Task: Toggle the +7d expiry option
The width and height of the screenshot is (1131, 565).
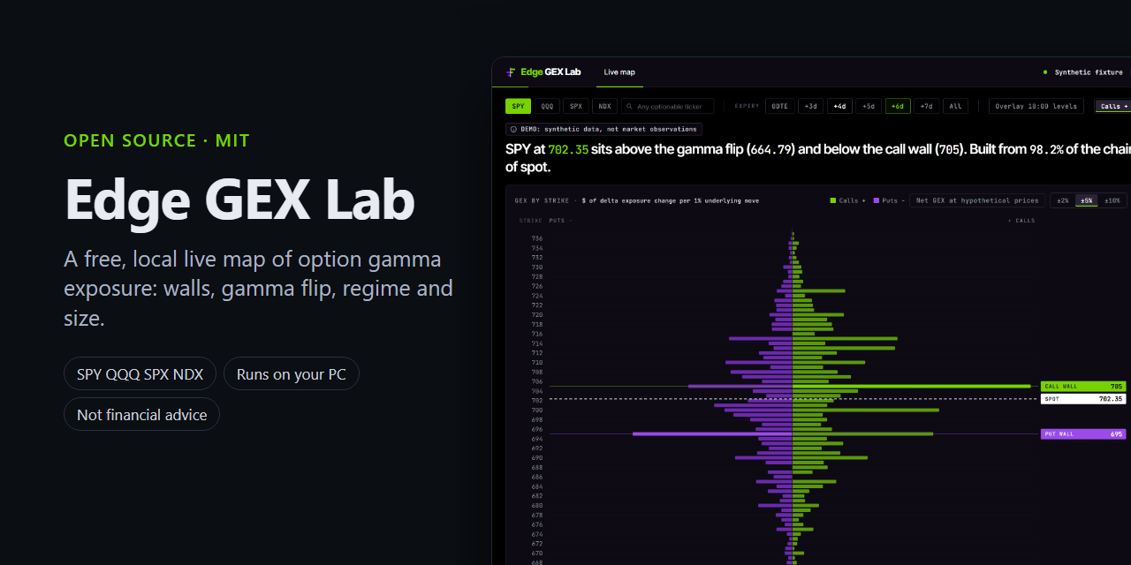Action: point(926,106)
